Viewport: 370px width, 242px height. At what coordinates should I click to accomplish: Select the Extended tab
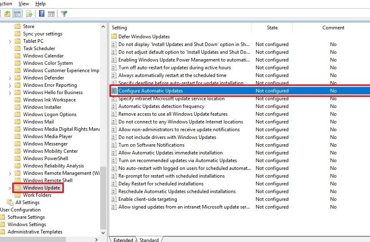pyautogui.click(x=123, y=240)
